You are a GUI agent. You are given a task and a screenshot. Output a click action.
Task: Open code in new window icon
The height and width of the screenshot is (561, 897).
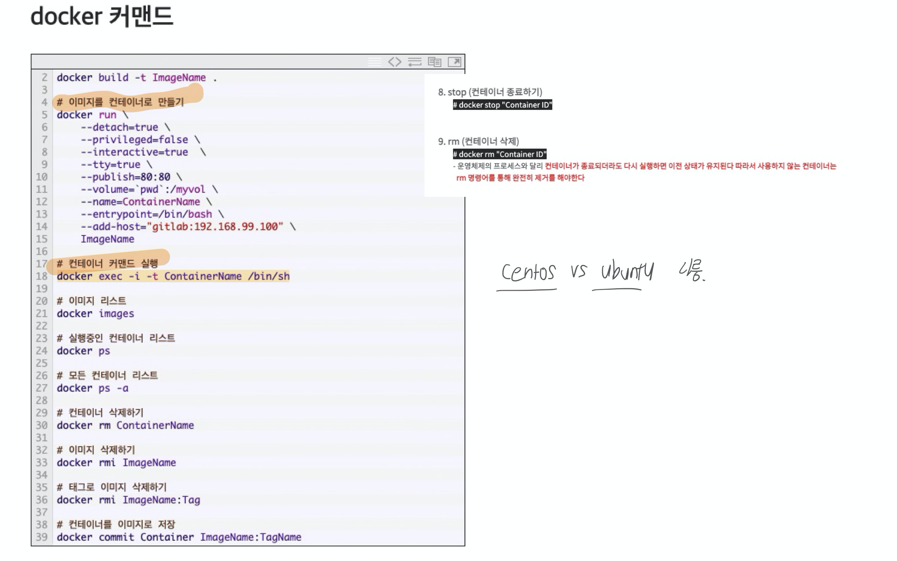(454, 62)
